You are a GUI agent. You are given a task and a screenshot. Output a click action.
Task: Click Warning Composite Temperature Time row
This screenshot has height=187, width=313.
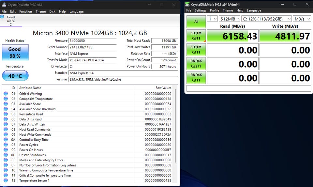pyautogui.click(x=87, y=170)
